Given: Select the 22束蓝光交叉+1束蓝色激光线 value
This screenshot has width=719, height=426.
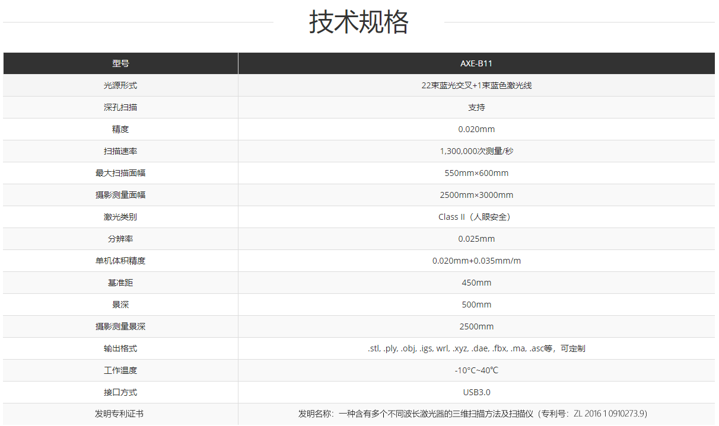Looking at the screenshot, I should click(476, 85).
